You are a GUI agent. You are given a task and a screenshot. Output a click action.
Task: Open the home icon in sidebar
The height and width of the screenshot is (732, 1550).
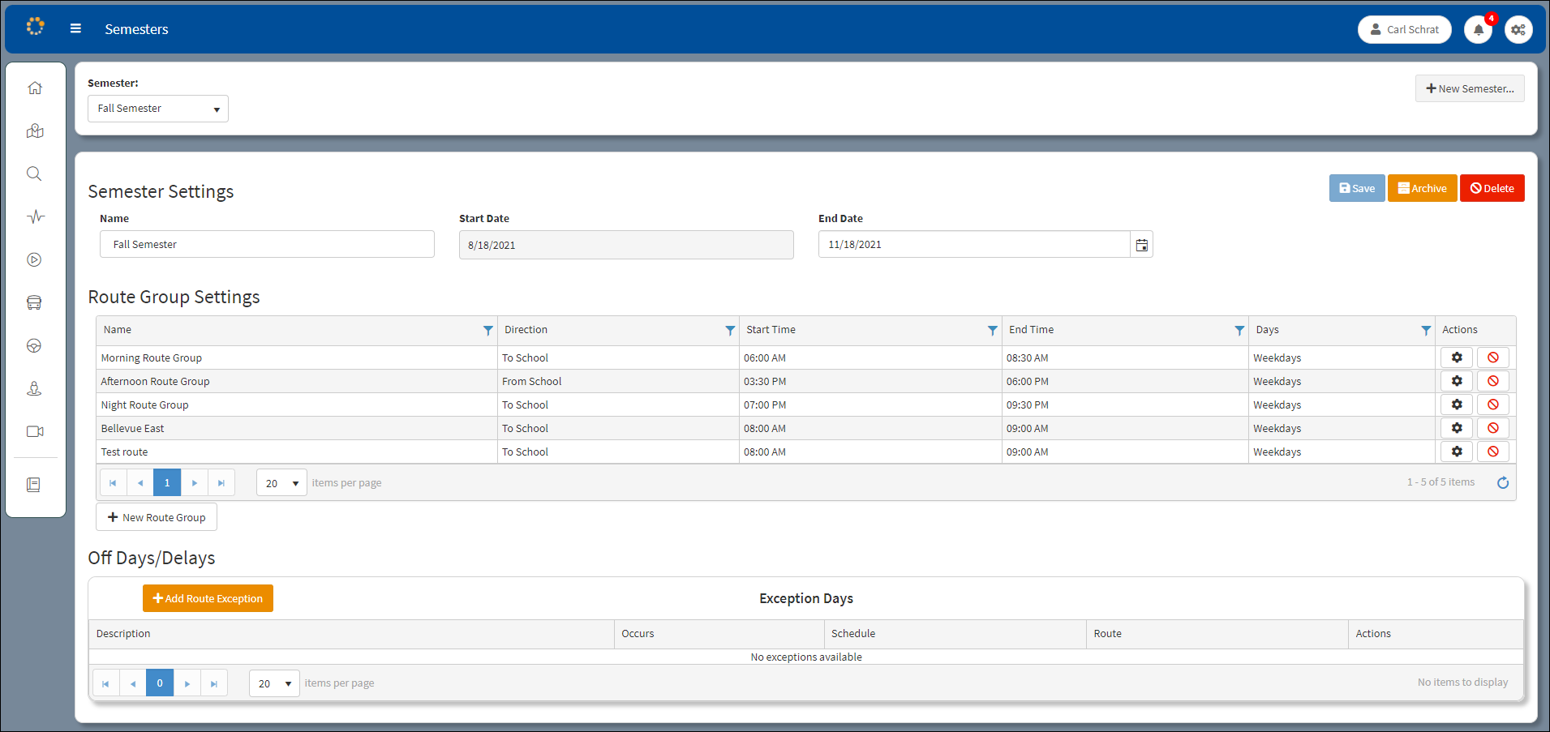click(34, 88)
